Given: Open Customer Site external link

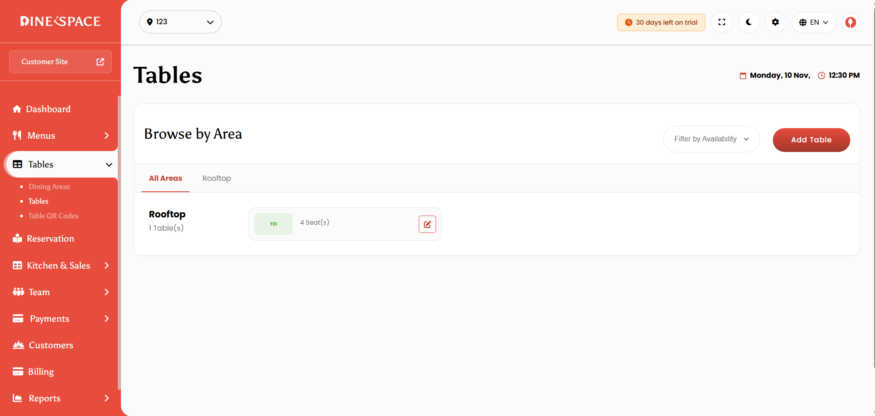Looking at the screenshot, I should tap(60, 62).
